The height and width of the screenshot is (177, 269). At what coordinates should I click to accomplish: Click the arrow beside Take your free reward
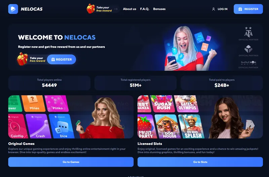click(116, 9)
